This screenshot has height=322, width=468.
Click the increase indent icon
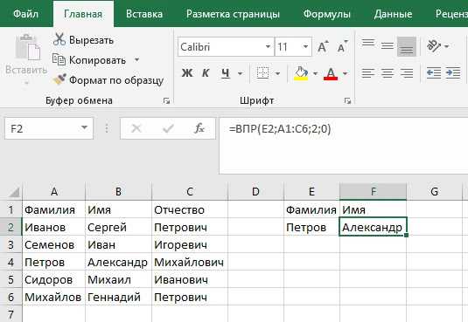click(x=453, y=73)
